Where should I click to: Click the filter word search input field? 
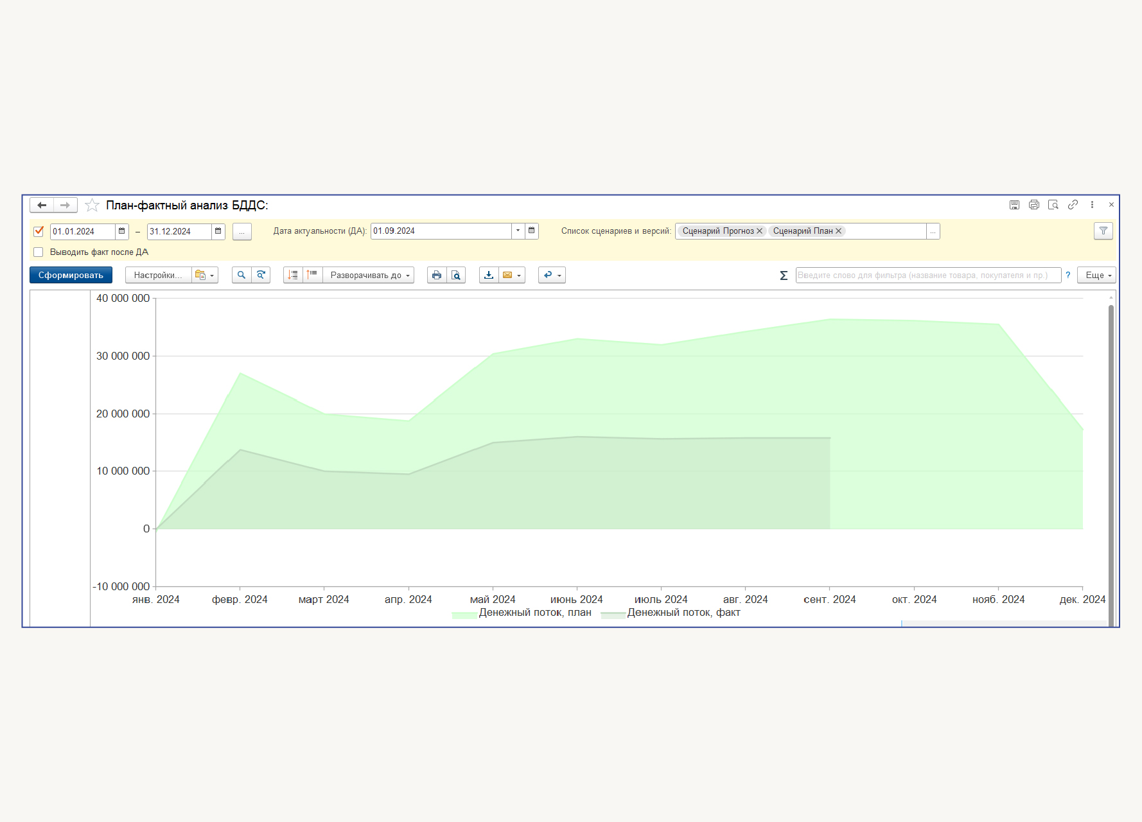[927, 275]
